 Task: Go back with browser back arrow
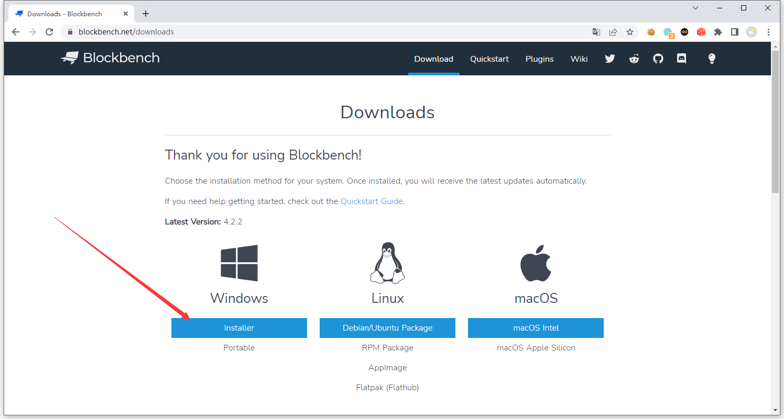coord(16,32)
